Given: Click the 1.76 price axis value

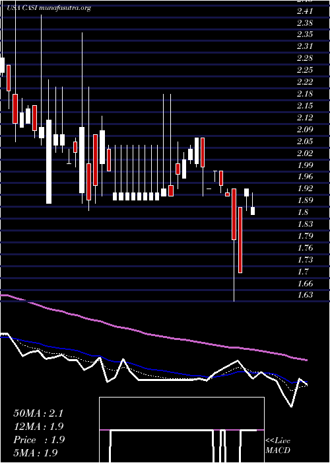Looking at the screenshot, I should point(305,248).
